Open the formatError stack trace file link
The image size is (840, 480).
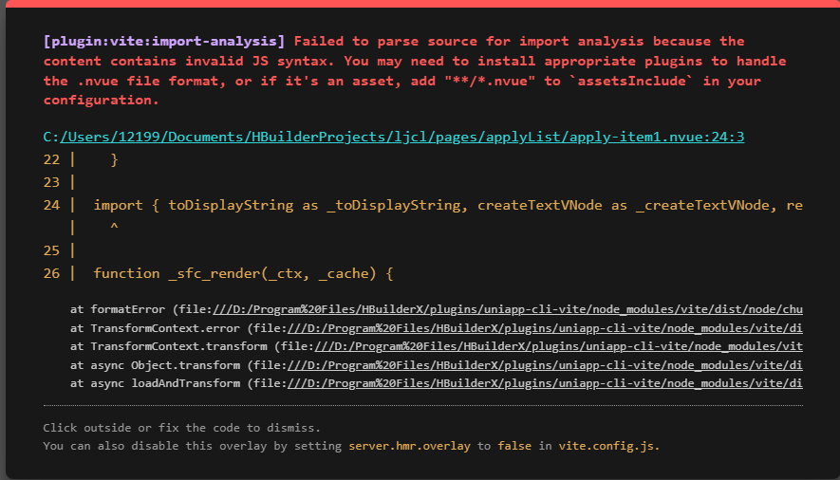click(508, 309)
